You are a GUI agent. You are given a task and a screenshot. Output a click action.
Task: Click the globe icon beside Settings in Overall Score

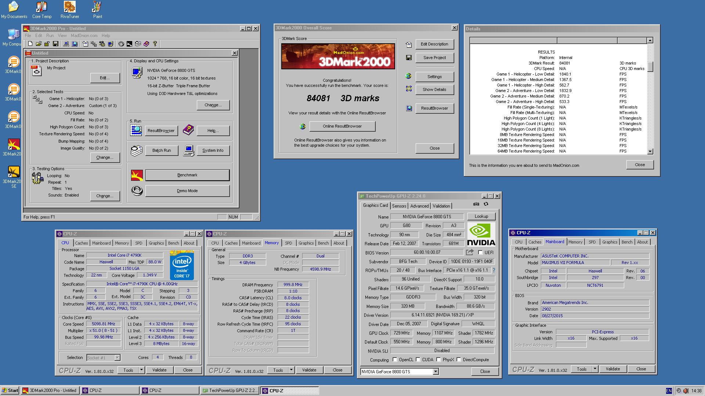[x=408, y=76]
